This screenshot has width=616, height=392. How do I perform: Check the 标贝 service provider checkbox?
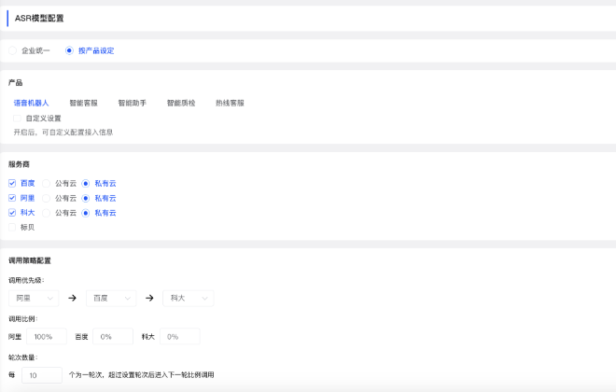[12, 227]
